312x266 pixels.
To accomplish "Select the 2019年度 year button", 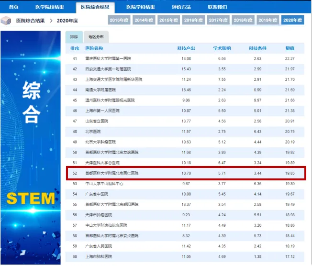I will 268,20.
